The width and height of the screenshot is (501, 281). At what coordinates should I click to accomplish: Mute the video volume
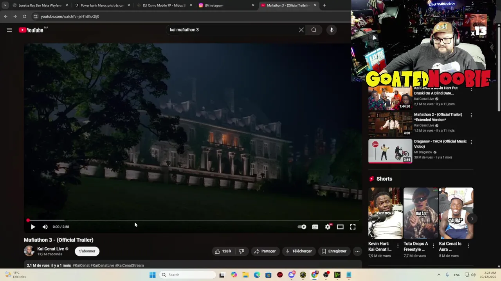point(45,227)
